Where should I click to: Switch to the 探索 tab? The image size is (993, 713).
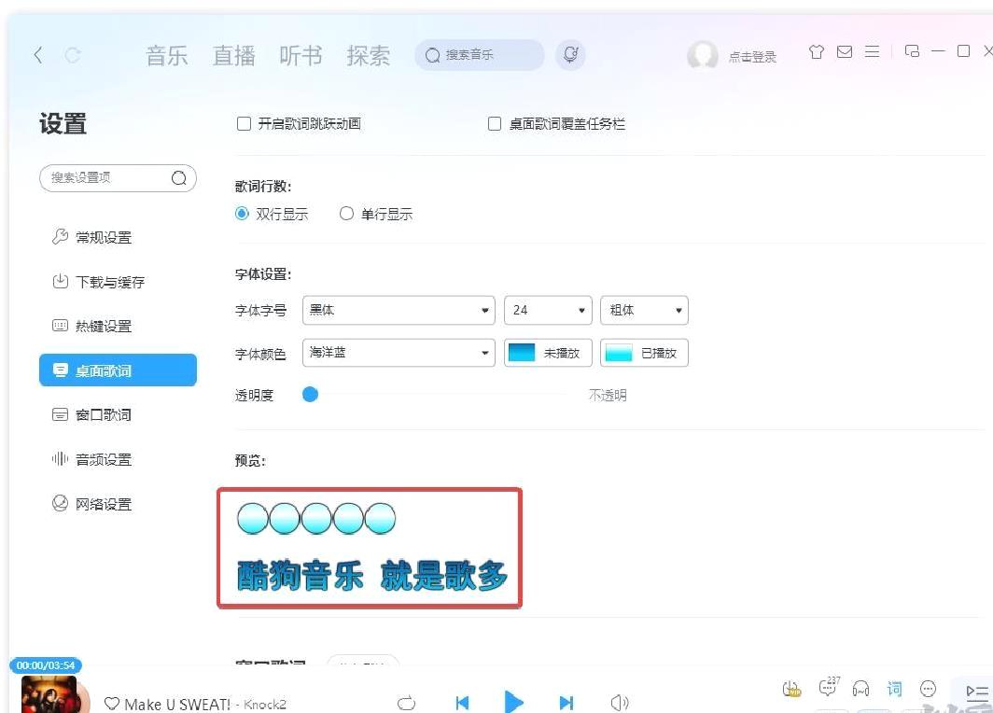(x=368, y=56)
